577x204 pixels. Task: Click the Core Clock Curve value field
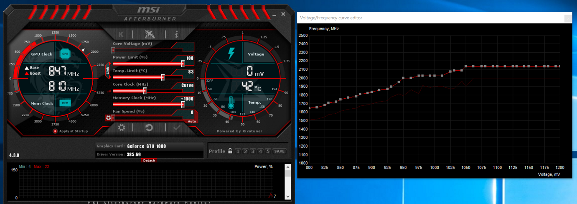tap(188, 85)
